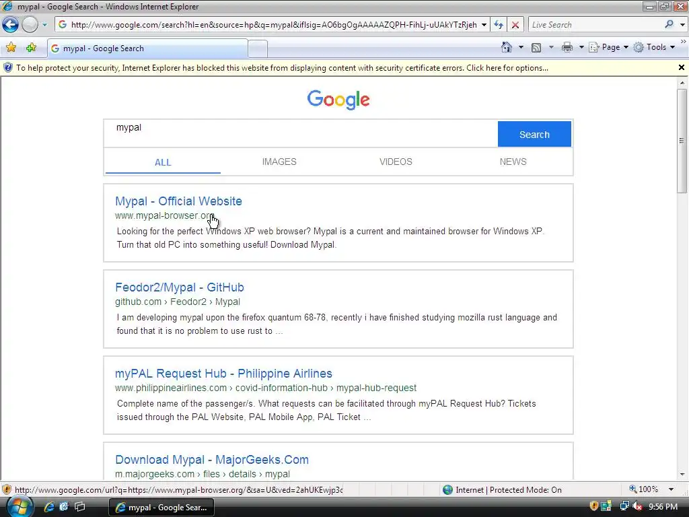The image size is (689, 517).
Task: Click the Forward navigation button
Action: 30,25
